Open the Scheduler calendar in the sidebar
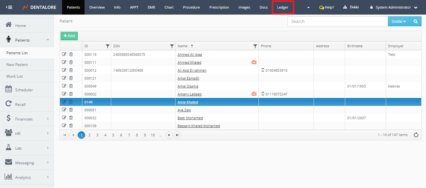 [x=24, y=90]
